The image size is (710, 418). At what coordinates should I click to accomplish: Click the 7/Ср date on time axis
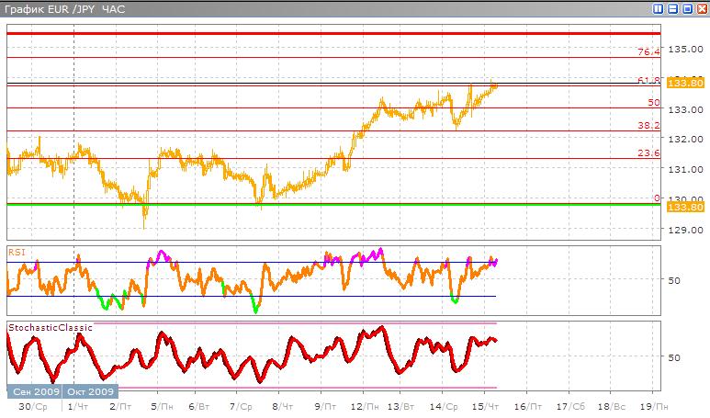(x=238, y=404)
